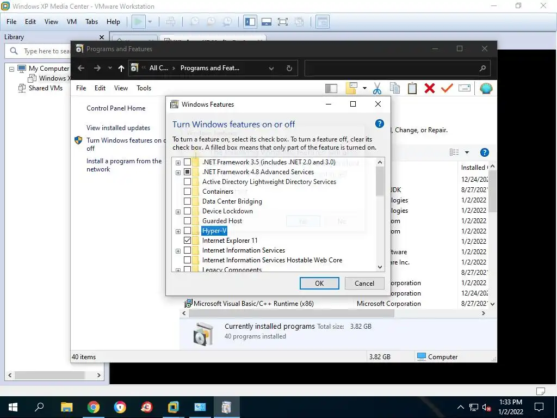Expand the .NET Framework 3.5 tree node
The image size is (557, 418).
coord(178,163)
